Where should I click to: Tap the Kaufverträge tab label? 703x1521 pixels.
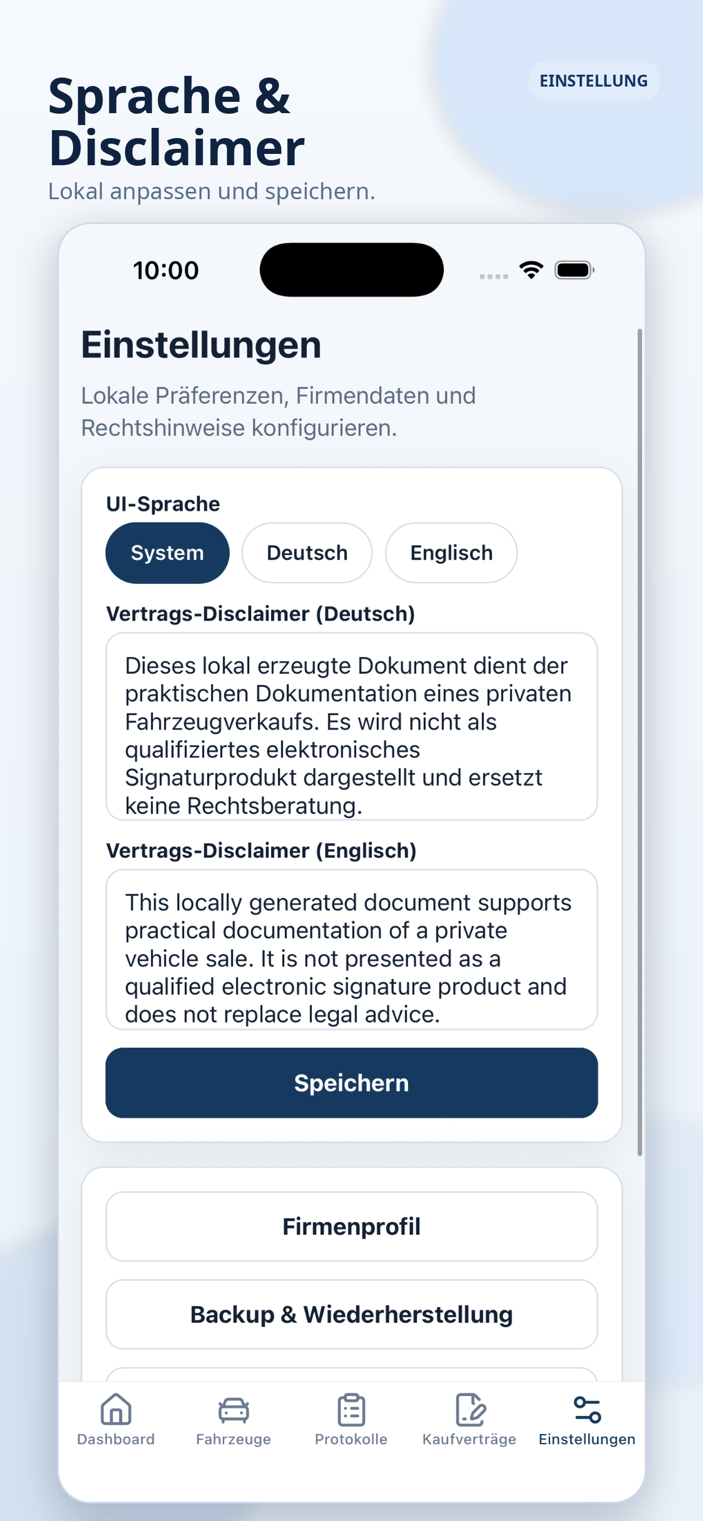[469, 1439]
